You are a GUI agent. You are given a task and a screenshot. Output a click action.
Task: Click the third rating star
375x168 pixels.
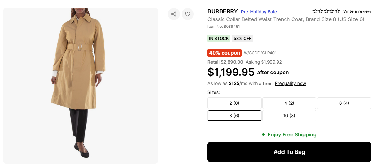pyautogui.click(x=326, y=11)
